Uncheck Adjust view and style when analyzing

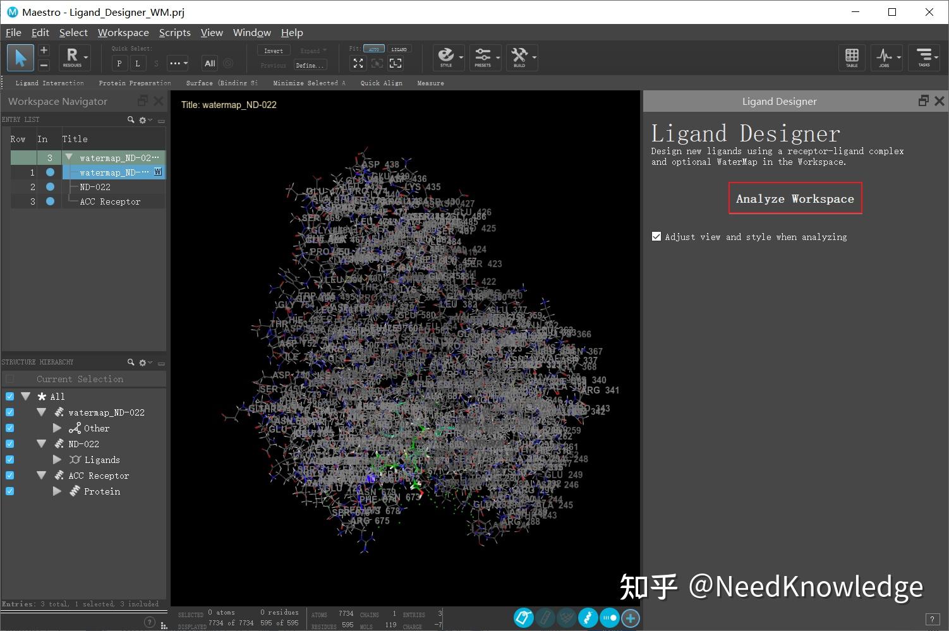pyautogui.click(x=656, y=236)
